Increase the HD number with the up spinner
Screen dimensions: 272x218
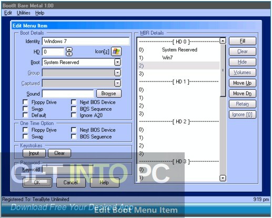(x=69, y=49)
